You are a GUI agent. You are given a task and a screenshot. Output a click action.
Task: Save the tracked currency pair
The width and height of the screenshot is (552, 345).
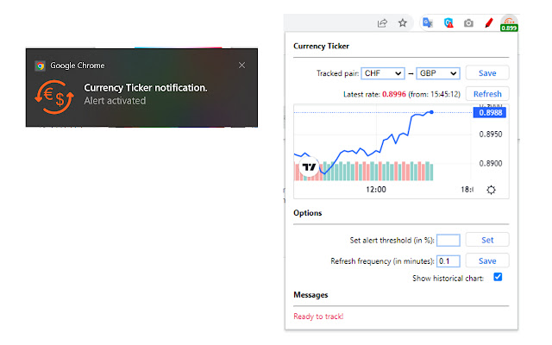487,73
